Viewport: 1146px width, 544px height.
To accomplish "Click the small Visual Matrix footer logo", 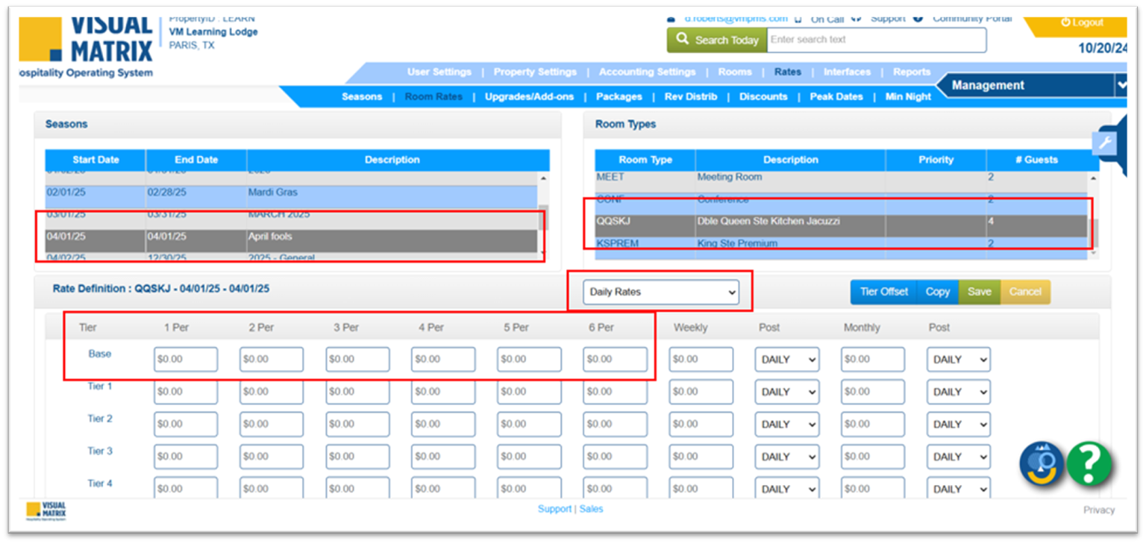I will tap(46, 511).
